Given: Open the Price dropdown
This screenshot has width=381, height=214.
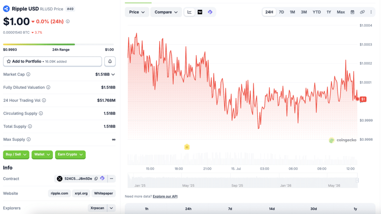Looking at the screenshot, I should coord(137,12).
